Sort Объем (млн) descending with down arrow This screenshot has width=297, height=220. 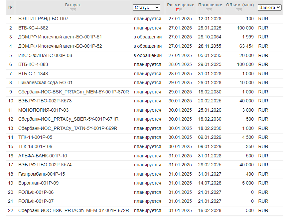[240, 10]
